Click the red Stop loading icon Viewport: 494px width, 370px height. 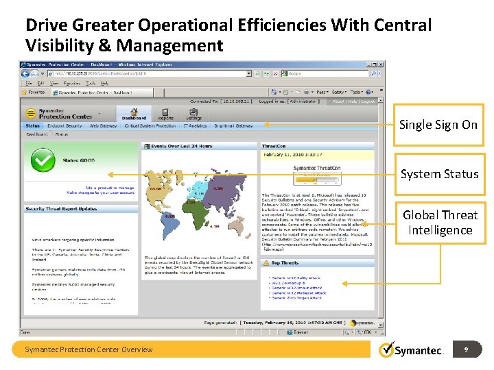click(275, 73)
